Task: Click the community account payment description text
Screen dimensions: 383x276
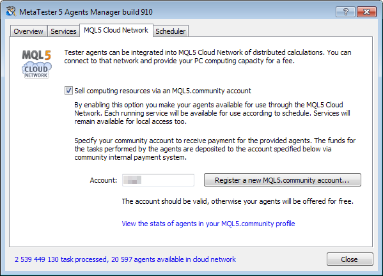Action: [x=215, y=149]
